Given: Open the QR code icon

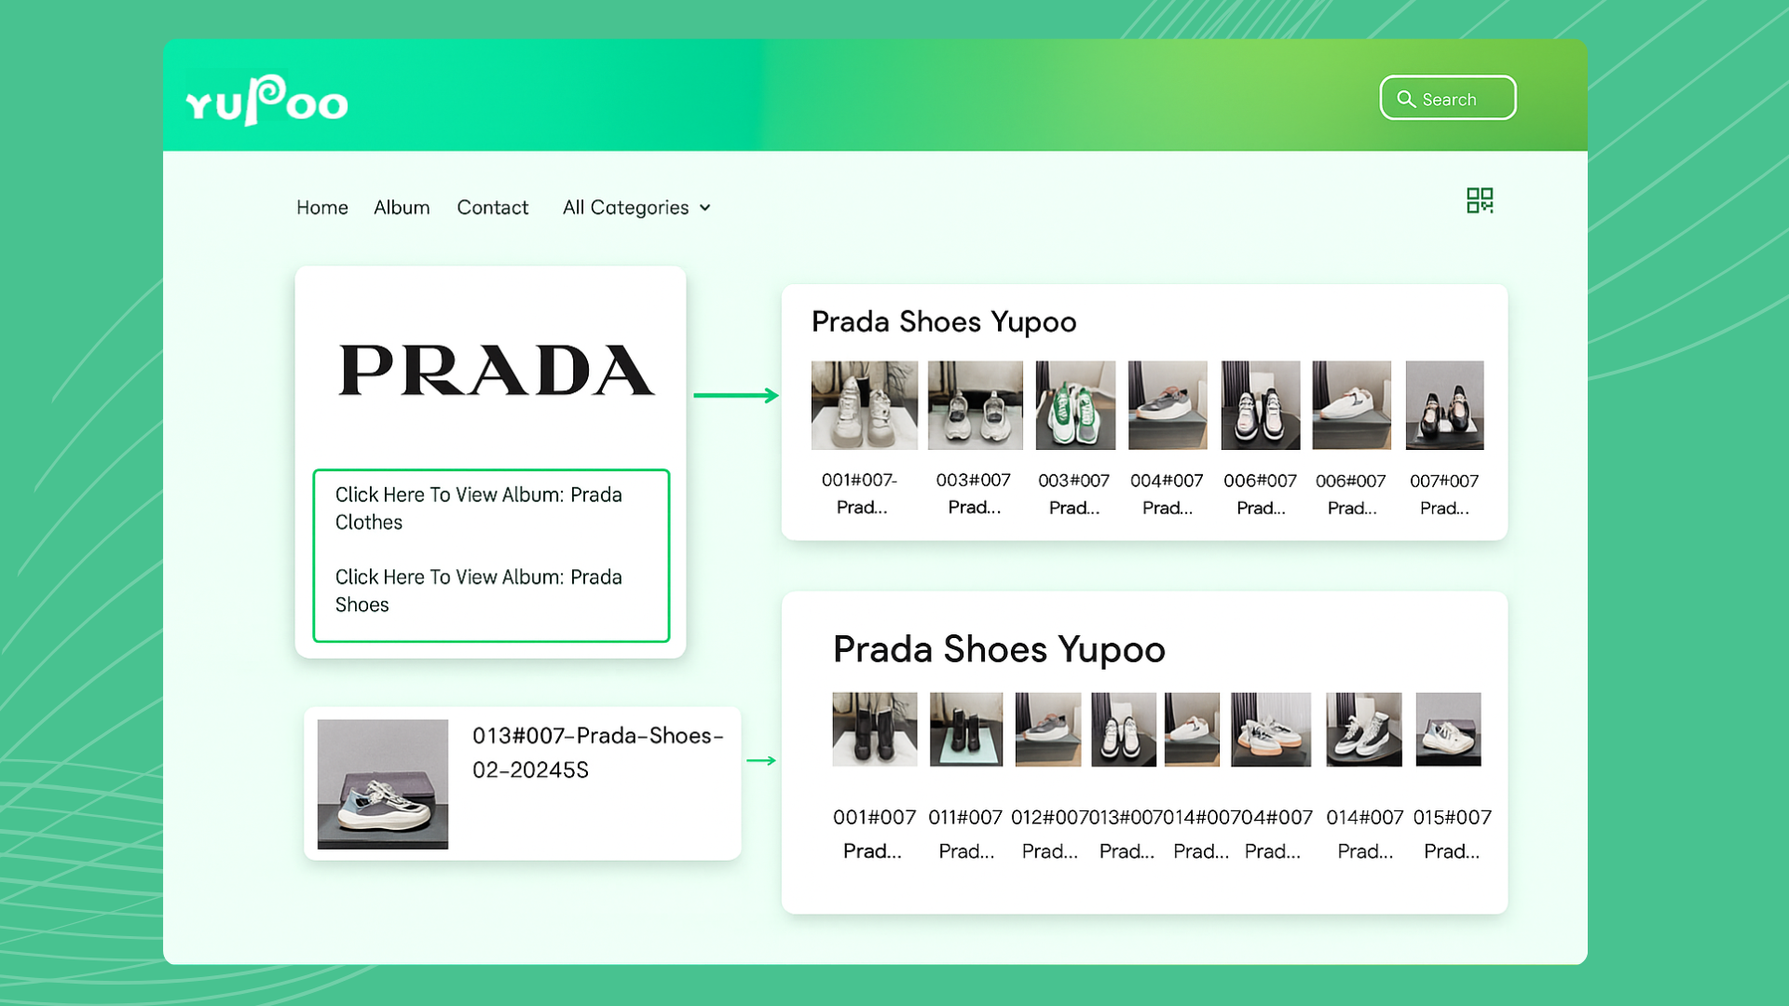Looking at the screenshot, I should point(1480,200).
